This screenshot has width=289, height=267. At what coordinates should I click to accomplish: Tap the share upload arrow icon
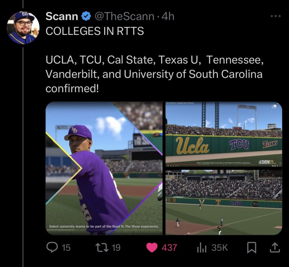275,247
